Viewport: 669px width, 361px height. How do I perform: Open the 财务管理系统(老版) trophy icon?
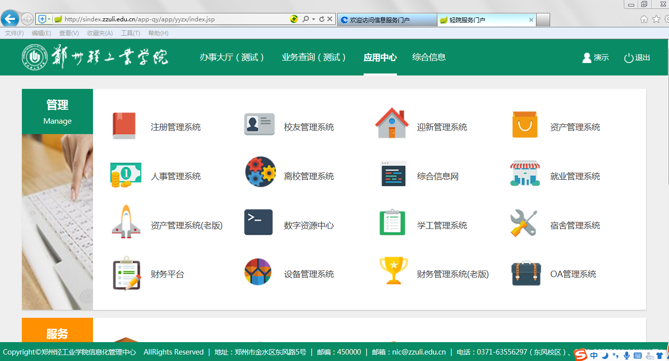(393, 271)
